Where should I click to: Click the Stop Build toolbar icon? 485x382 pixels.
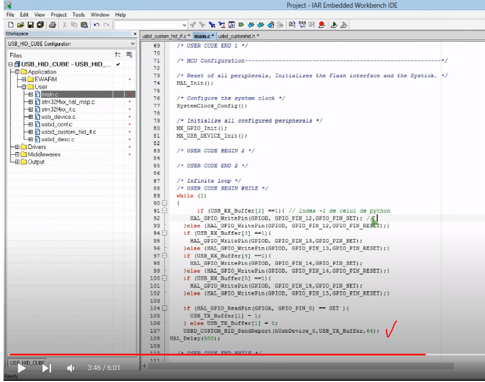point(312,25)
